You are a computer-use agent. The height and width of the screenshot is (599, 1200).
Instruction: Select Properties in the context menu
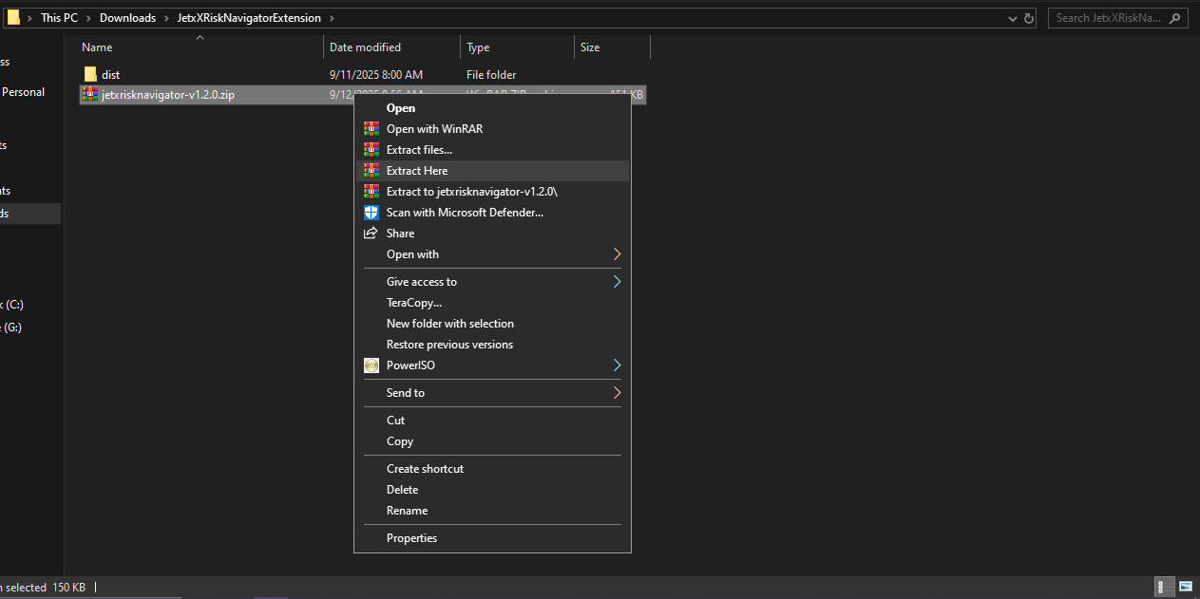point(411,538)
